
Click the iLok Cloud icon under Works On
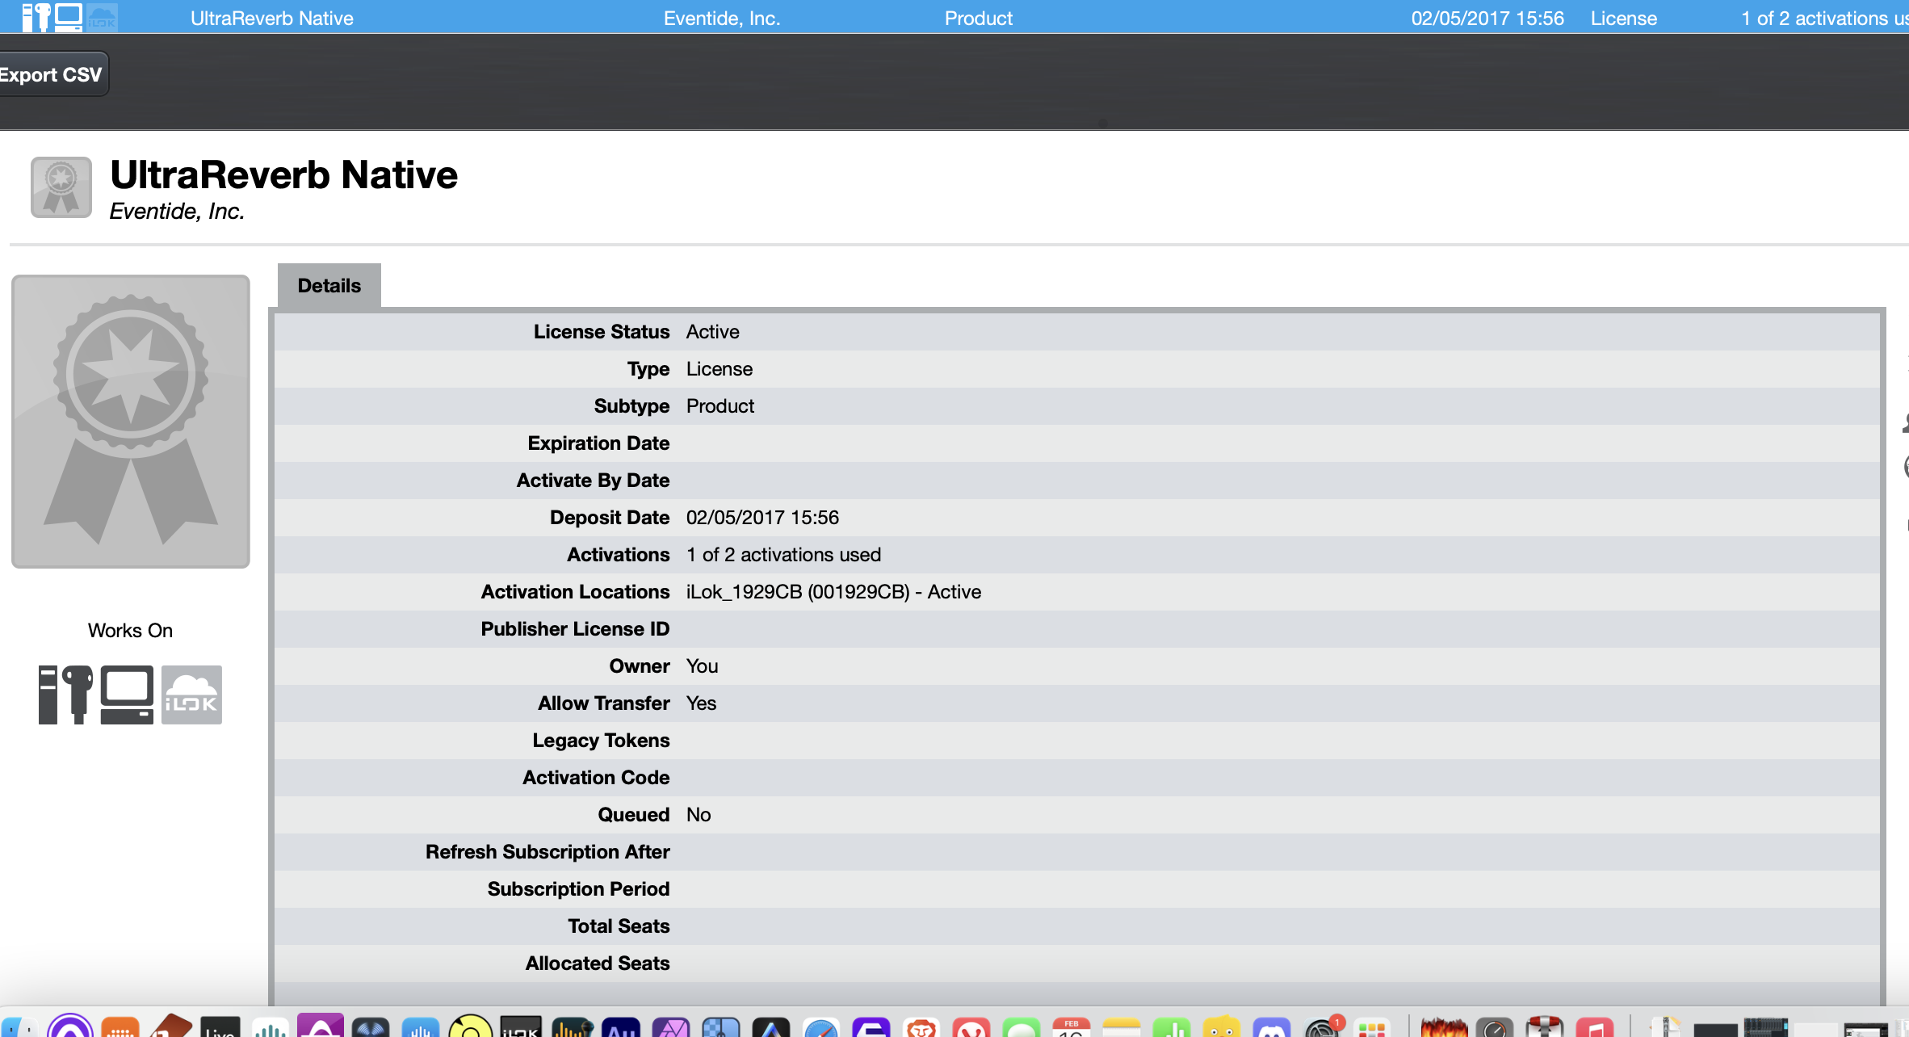point(191,695)
